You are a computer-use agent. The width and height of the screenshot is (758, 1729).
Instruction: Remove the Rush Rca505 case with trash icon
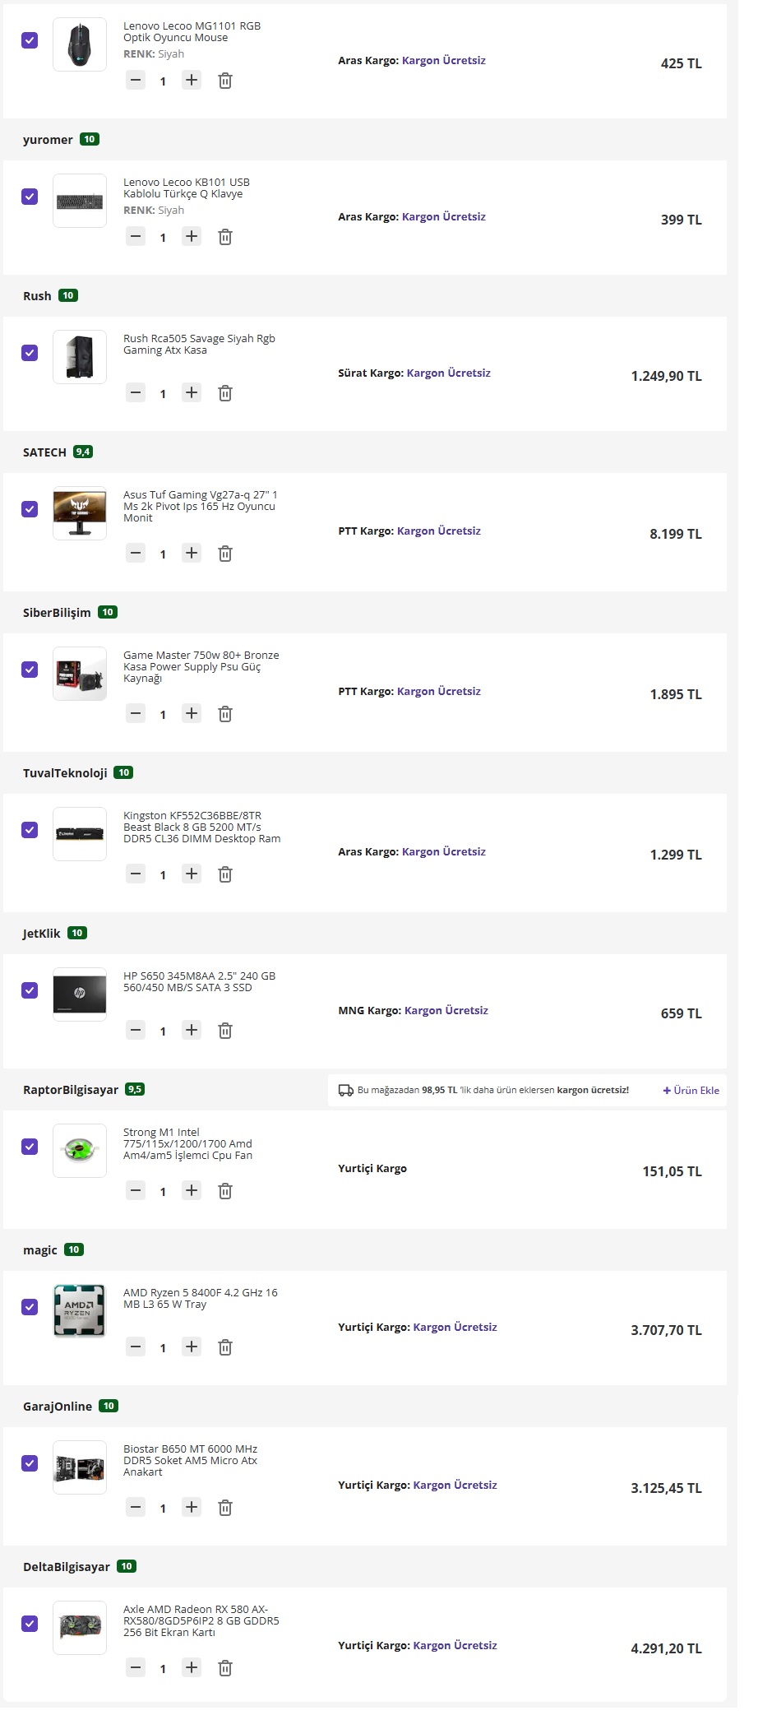coord(225,393)
